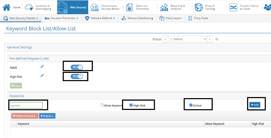Click the users group icon at far right
271x138 pixels.
click(268, 7)
